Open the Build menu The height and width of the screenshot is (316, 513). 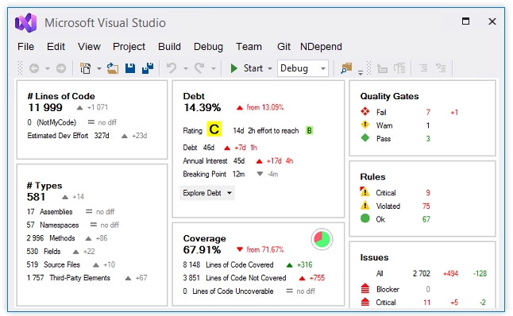tap(169, 47)
